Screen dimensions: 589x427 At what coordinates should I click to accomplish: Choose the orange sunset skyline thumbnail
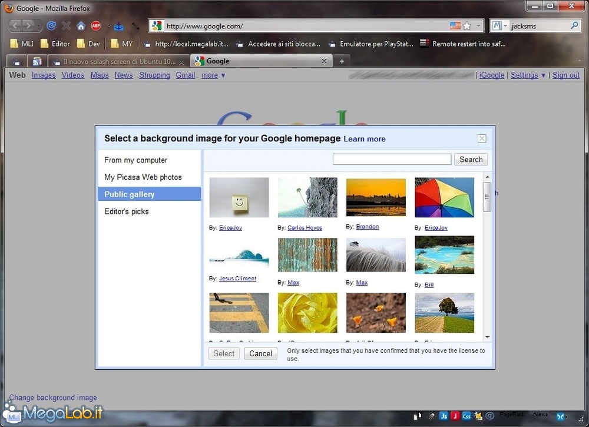(x=376, y=197)
